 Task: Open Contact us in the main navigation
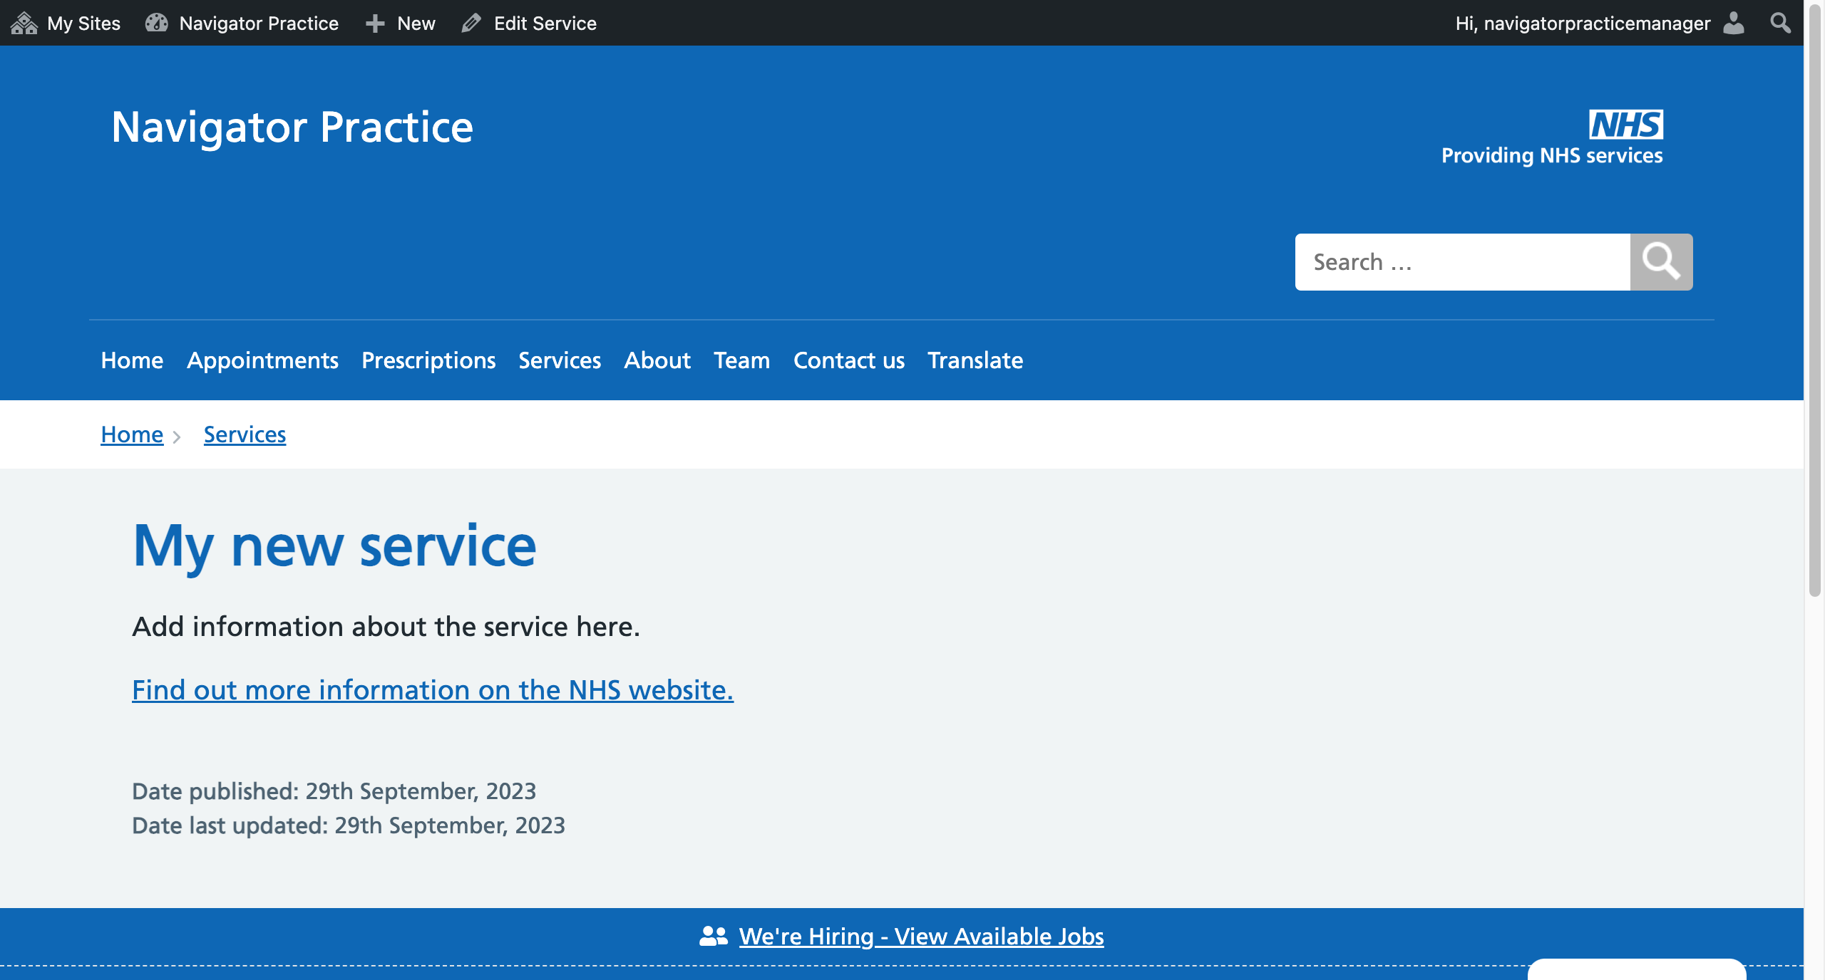(x=849, y=360)
